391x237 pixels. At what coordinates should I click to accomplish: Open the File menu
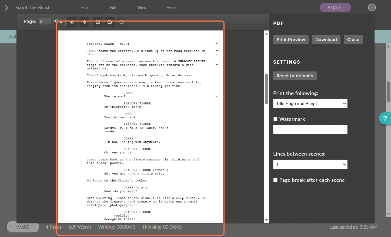[x=84, y=7]
